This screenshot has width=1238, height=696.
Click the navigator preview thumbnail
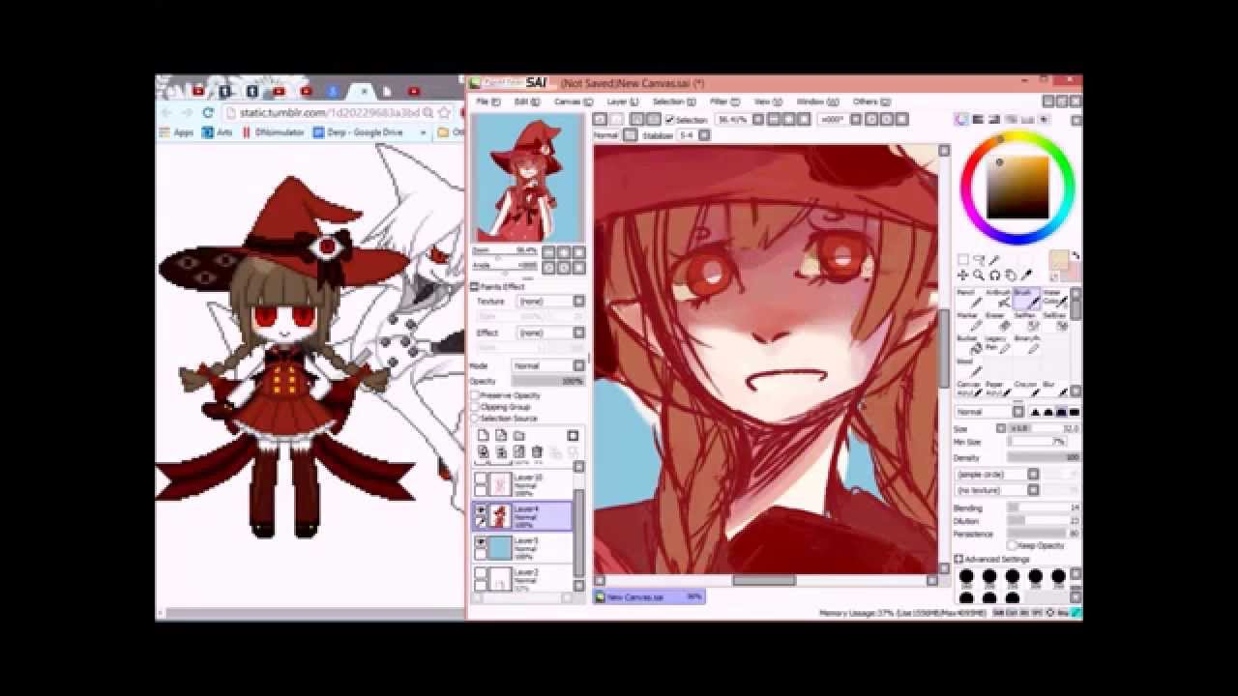[527, 178]
